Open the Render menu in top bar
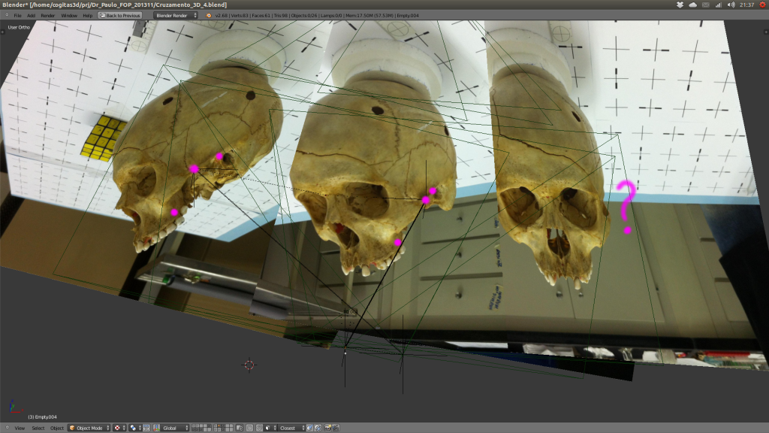The height and width of the screenshot is (433, 769). coord(47,15)
